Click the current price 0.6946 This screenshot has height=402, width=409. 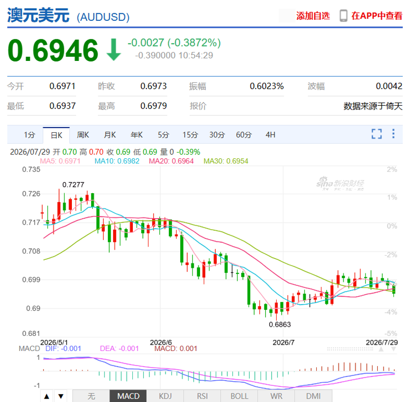tap(53, 50)
